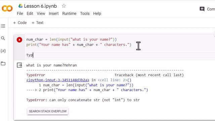Click the 'TypeError: can only concatenate' message
215x121 pixels.
pos(83,100)
